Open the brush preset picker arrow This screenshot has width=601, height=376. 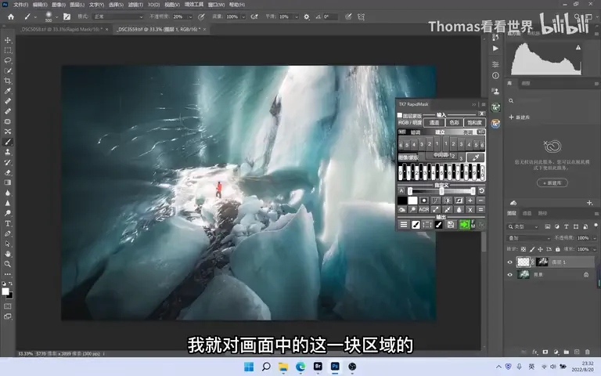56,17
